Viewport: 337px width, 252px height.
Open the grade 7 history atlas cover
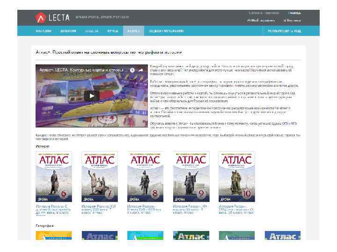tap(100, 177)
